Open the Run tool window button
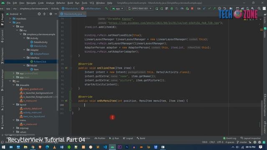Screen dimensions: 267x150 (x=114, y=138)
